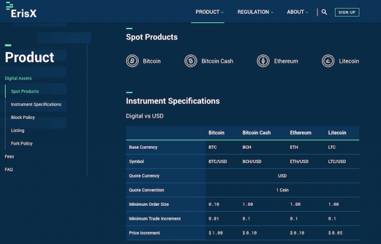This screenshot has width=381, height=244.
Task: Click Litecoin label in Spot Products
Action: pyautogui.click(x=349, y=61)
